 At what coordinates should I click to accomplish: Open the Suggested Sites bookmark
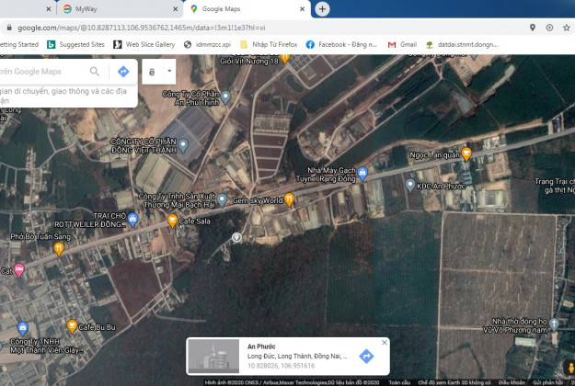[x=76, y=44]
